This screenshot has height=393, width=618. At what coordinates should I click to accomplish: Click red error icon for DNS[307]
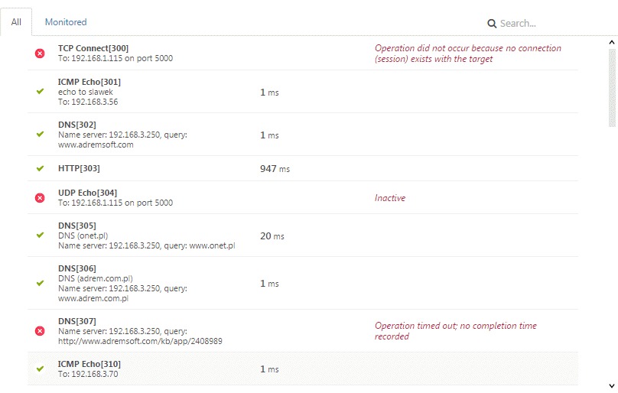coord(40,331)
